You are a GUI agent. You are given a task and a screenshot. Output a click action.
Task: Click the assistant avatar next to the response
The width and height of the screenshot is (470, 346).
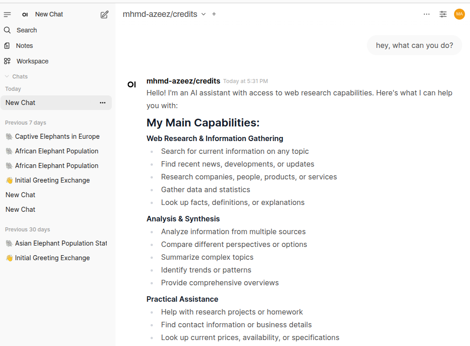point(132,84)
